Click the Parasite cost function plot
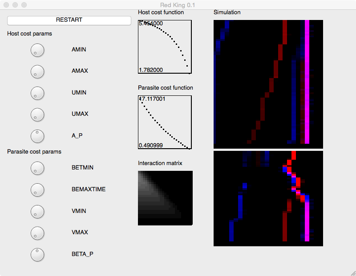Screen dimensions: 356x276 pos(165,122)
